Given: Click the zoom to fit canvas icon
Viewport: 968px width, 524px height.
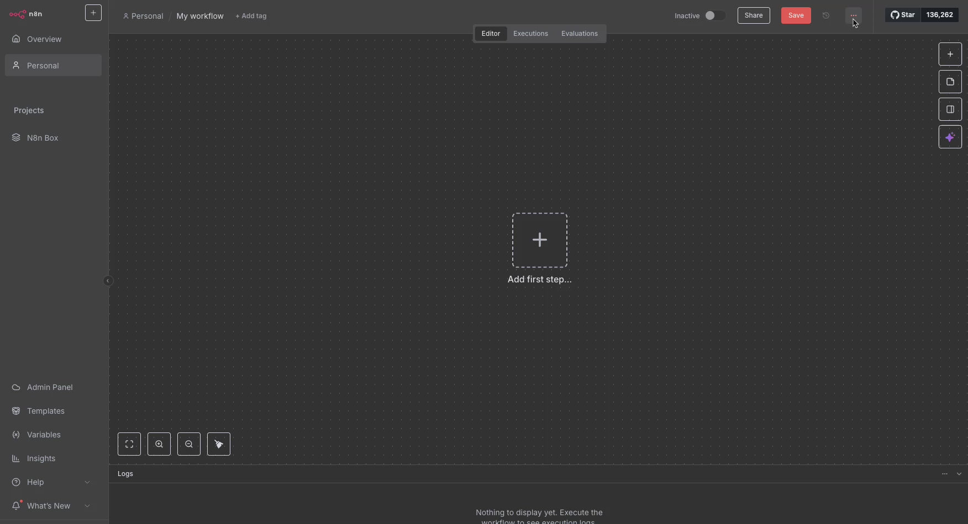Looking at the screenshot, I should point(129,444).
